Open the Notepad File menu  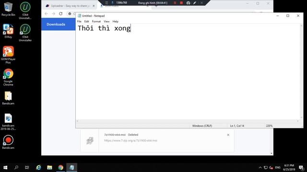[x=79, y=21]
